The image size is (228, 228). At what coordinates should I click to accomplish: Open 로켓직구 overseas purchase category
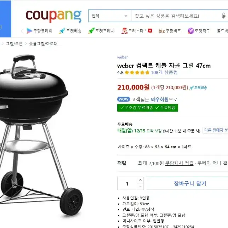coord(199,31)
